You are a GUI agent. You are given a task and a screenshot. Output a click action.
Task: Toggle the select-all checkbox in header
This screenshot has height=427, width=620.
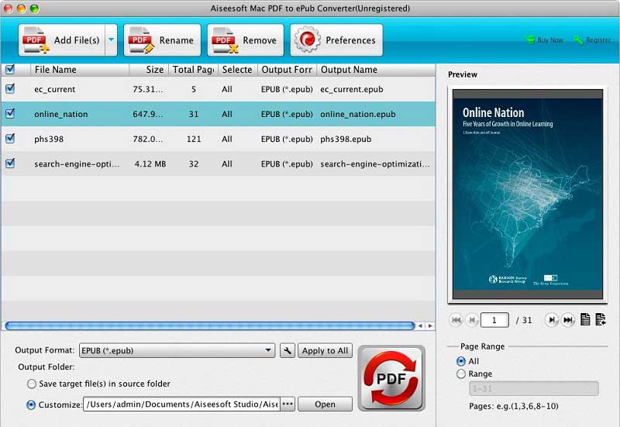point(10,69)
